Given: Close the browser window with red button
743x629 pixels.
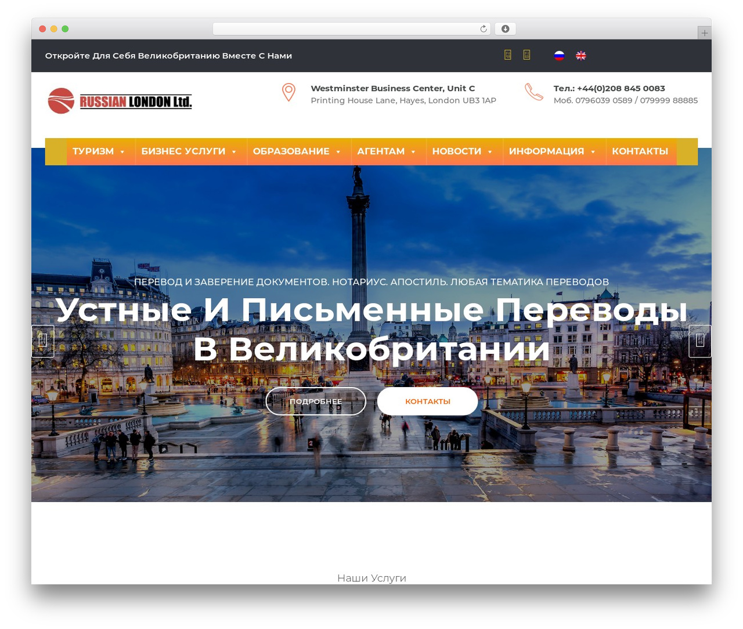Looking at the screenshot, I should (x=42, y=29).
